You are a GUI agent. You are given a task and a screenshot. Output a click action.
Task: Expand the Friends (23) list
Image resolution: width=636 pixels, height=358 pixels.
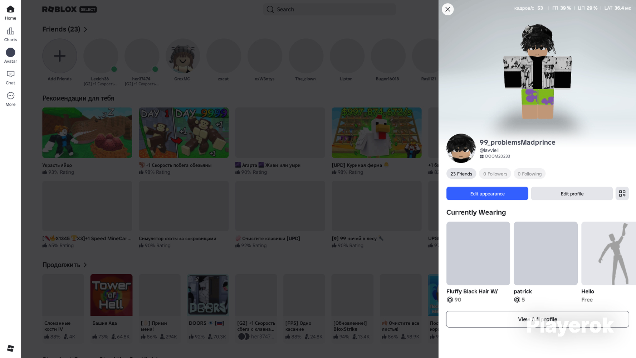tap(65, 29)
